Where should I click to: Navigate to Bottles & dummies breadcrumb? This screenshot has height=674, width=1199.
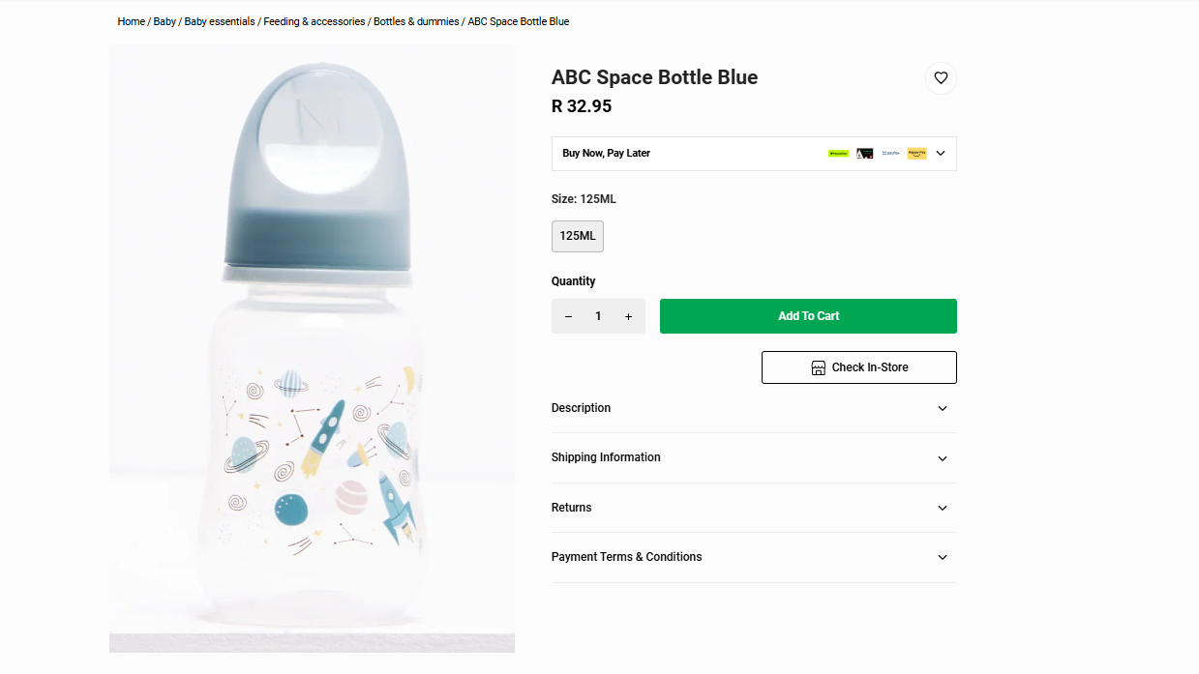(416, 21)
